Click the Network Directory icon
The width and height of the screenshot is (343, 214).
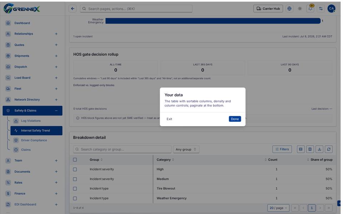(x=8, y=100)
